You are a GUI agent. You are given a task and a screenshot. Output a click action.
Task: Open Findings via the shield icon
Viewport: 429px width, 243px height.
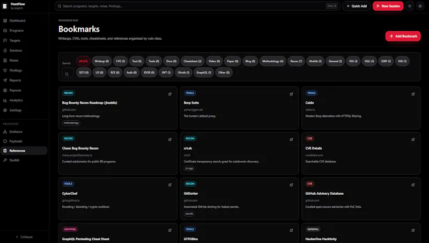click(5, 70)
